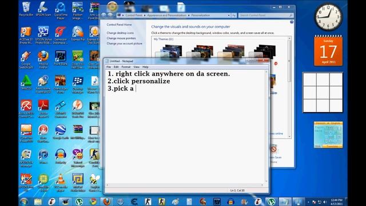Open the Google SketchUp desktop shortcut
The height and width of the screenshot is (206, 366).
click(x=26, y=60)
